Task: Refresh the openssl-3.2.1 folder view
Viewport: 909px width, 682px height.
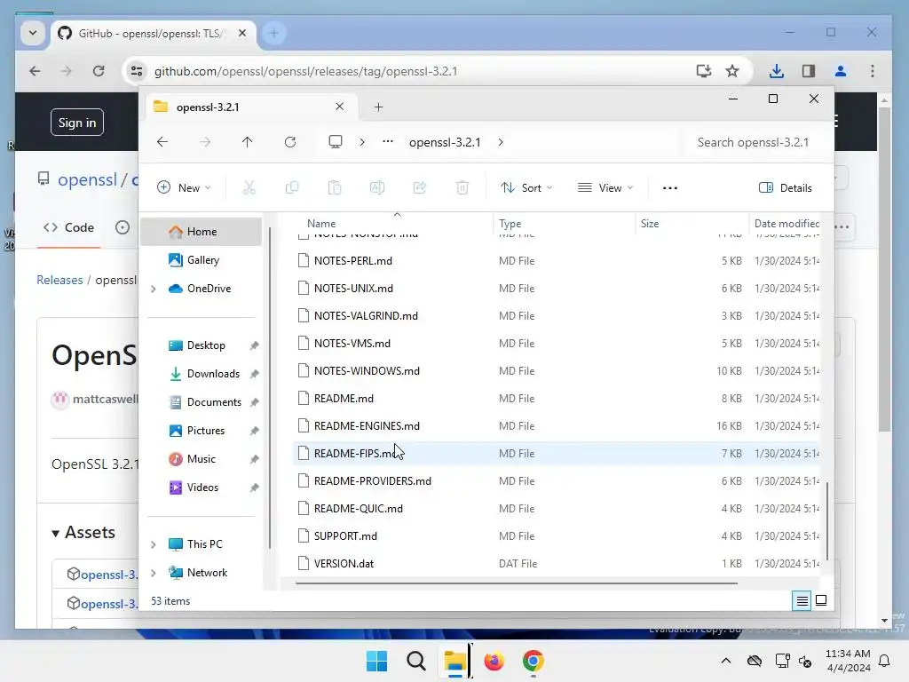Action: coord(290,142)
